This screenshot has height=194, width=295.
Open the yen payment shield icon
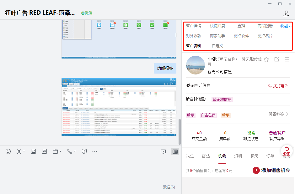[x=84, y=151]
